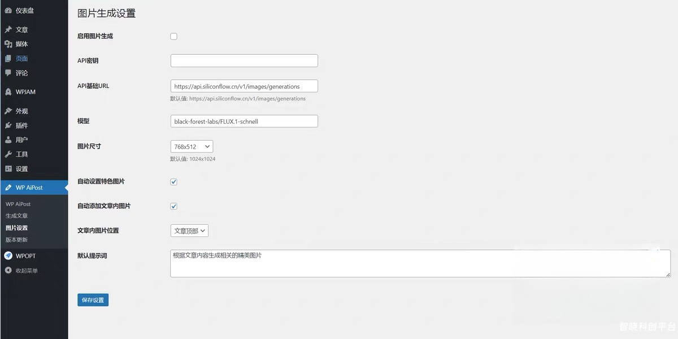678x339 pixels.
Task: Disable 自动添加文章内图片 checkbox
Action: [x=173, y=206]
